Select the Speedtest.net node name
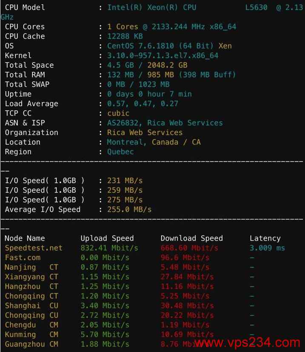This screenshot has height=352, width=305. click(x=34, y=248)
